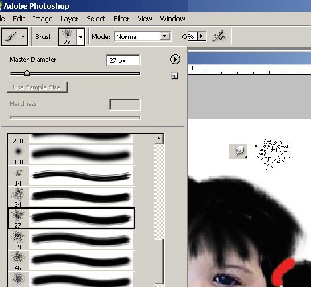
Task: Click the brush preview thumbnail showing 27
Action: [x=67, y=36]
